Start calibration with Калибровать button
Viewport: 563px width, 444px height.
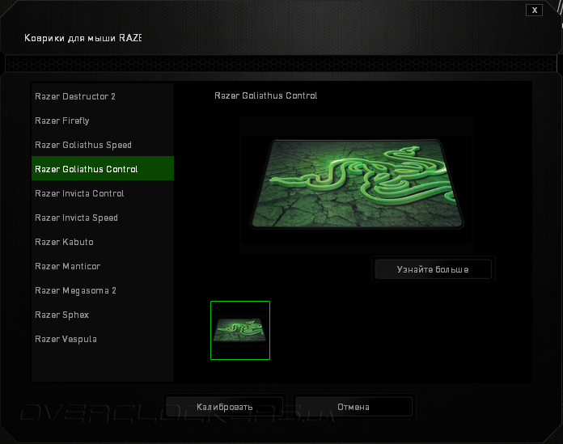pyautogui.click(x=224, y=407)
